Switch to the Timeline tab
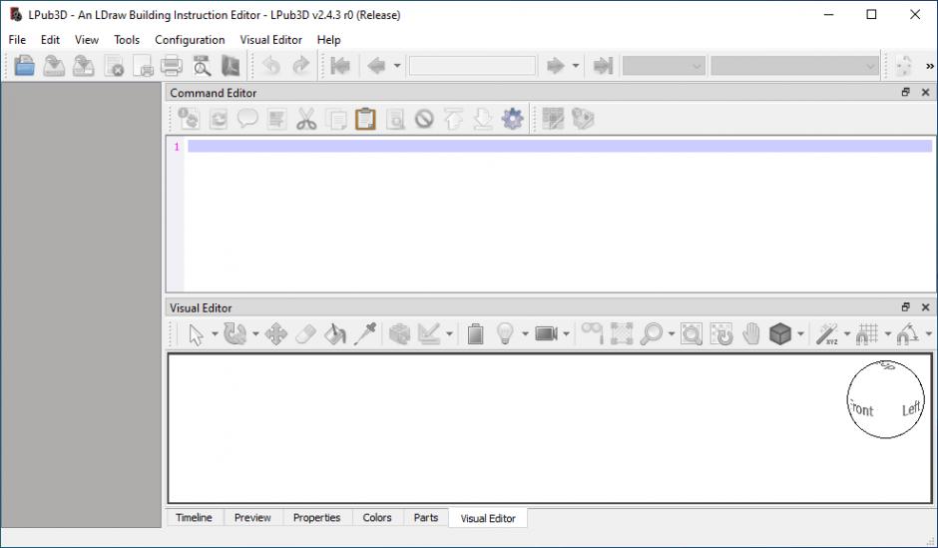The height and width of the screenshot is (548, 938). [194, 517]
